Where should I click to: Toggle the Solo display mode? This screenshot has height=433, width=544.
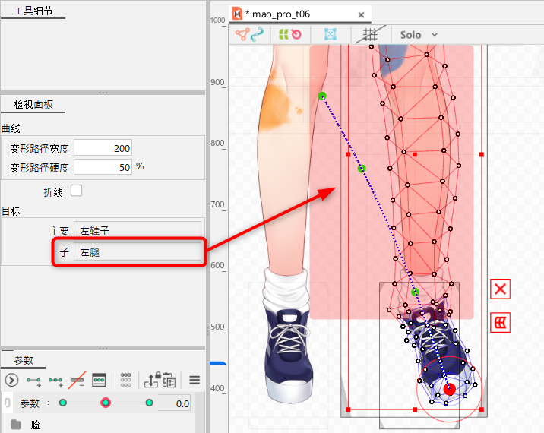pyautogui.click(x=410, y=35)
